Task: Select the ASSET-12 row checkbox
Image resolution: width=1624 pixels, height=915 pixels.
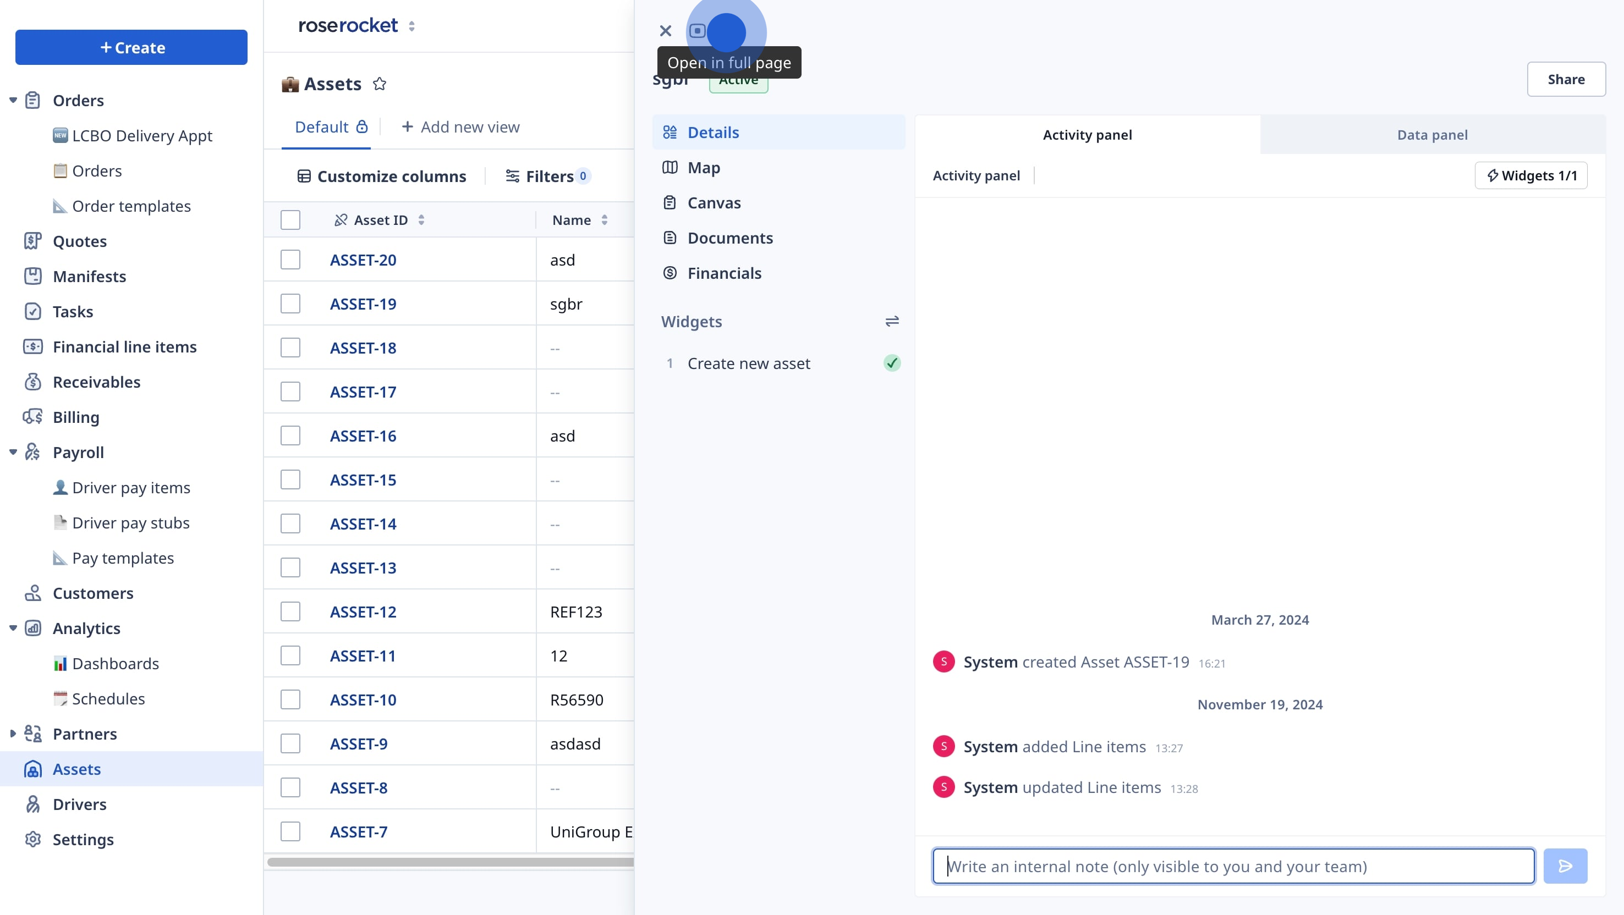Action: [290, 611]
